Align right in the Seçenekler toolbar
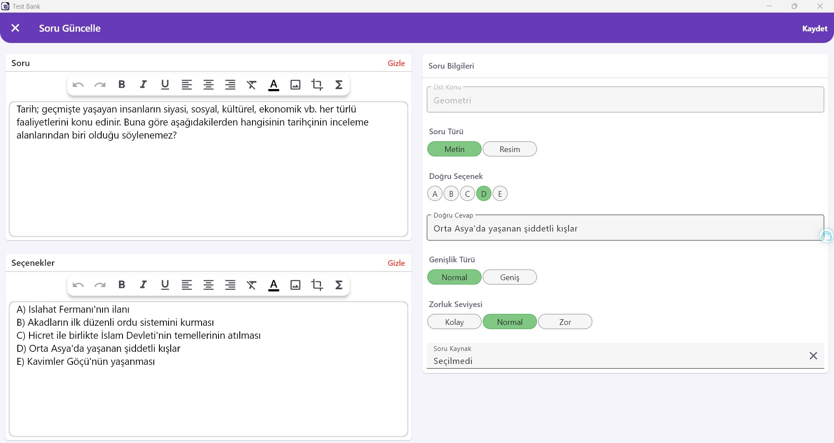The width and height of the screenshot is (834, 443). click(230, 285)
